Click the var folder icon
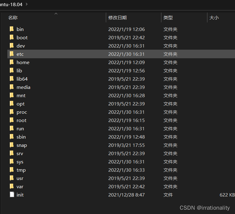 [12, 186]
